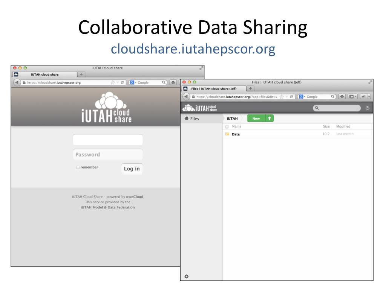Viewport: 386px width, 289px height.
Task: Click the rightmost add-on icon in Files window toolbar
Action: point(364,97)
